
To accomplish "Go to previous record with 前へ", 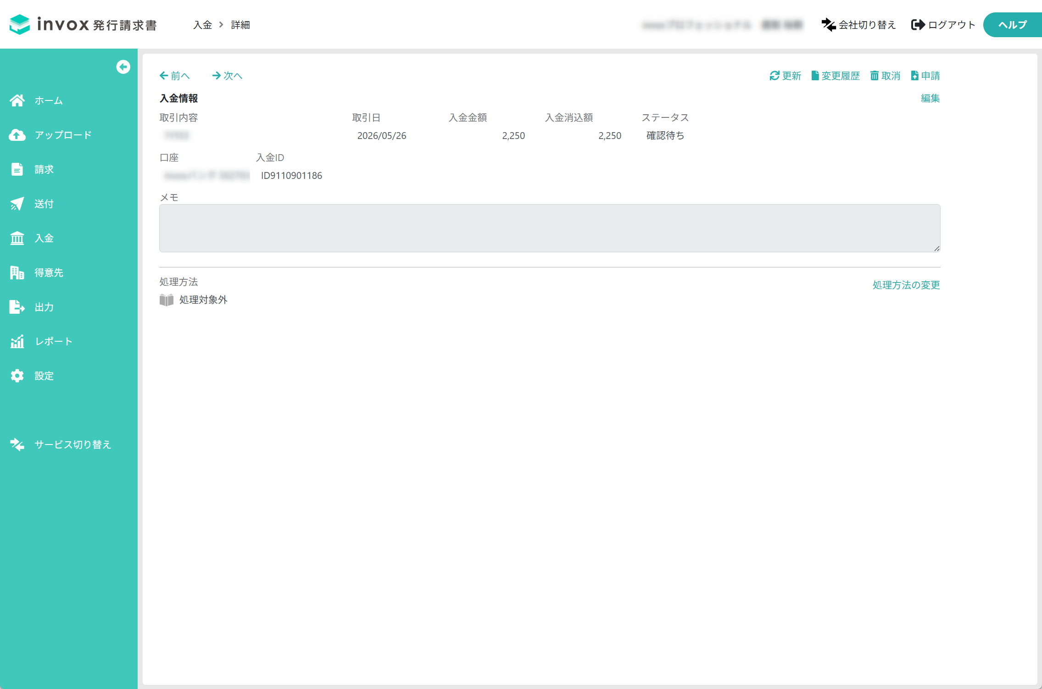I will [174, 76].
